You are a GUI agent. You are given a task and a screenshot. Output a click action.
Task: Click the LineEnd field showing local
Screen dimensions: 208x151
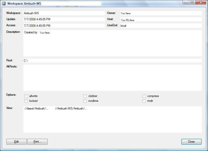[161, 26]
